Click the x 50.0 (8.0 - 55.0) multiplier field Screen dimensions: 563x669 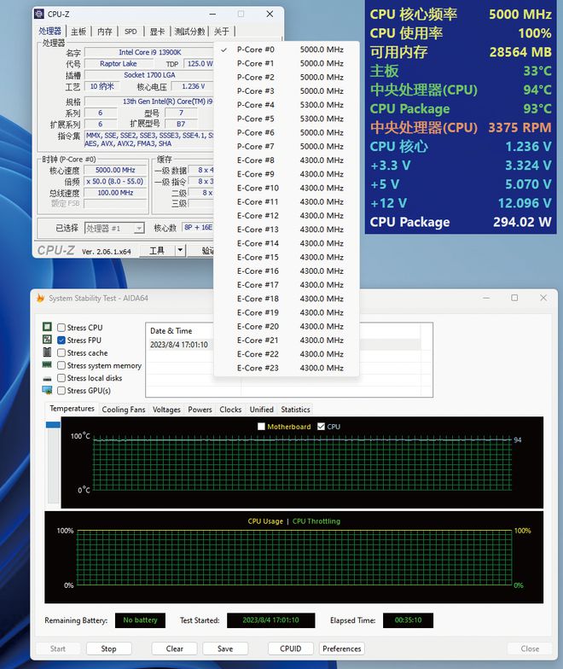coord(115,181)
